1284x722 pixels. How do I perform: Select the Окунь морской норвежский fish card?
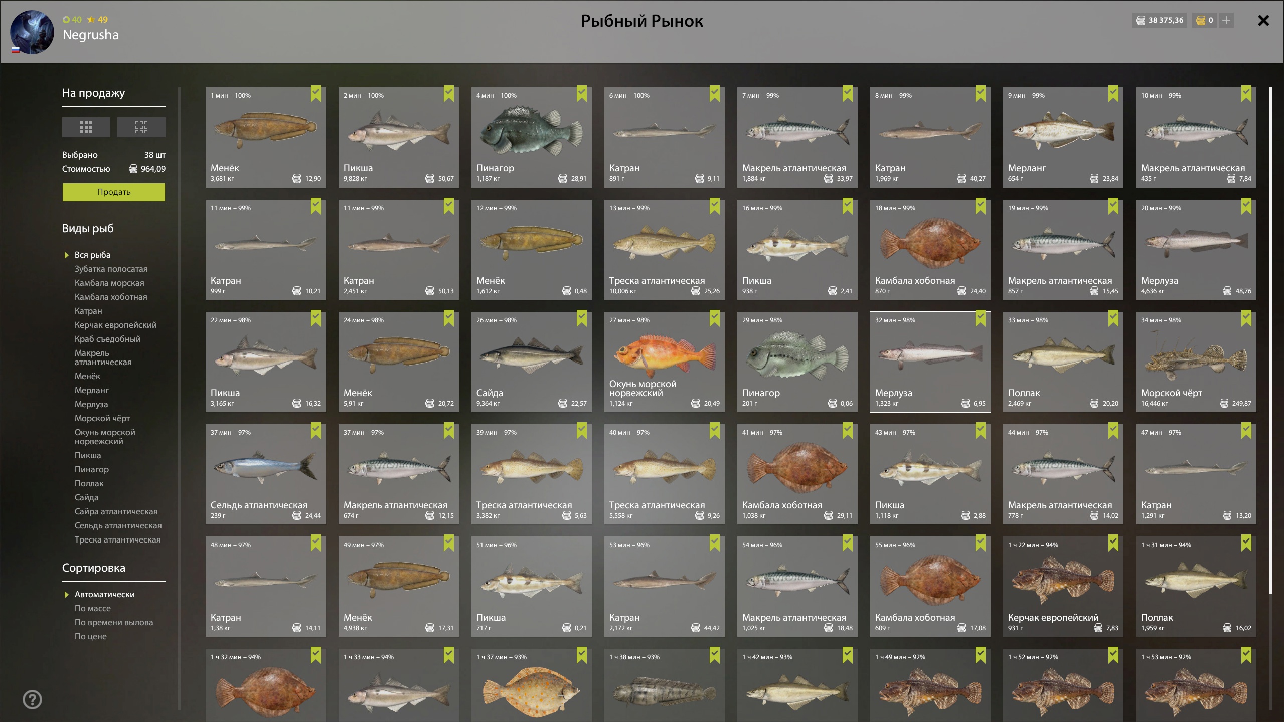tap(665, 362)
